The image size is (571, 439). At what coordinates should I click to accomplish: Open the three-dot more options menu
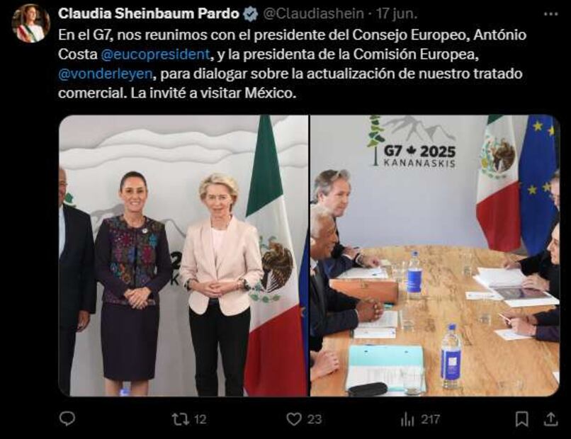coord(550,14)
